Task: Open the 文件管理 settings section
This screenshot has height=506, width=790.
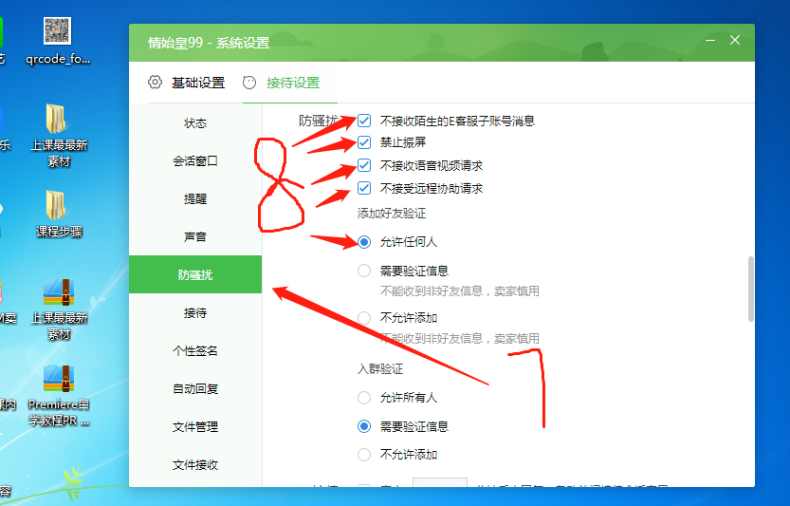Action: (195, 427)
